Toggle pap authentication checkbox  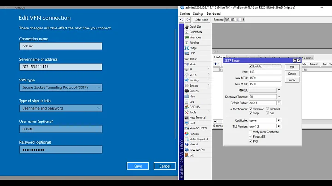267,113
